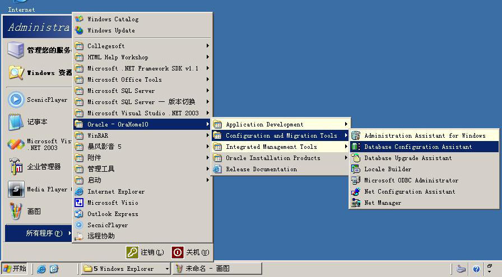Click the Locale Builder icon

click(355, 169)
